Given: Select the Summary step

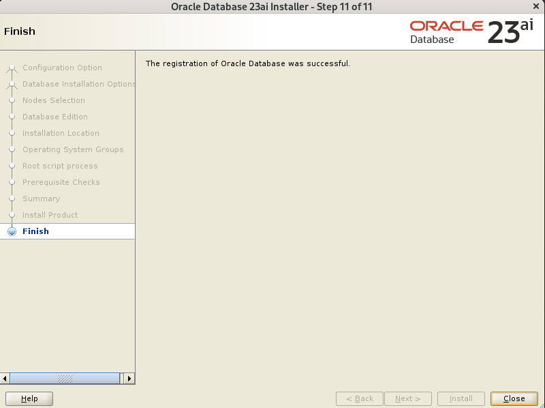Looking at the screenshot, I should pyautogui.click(x=42, y=199).
